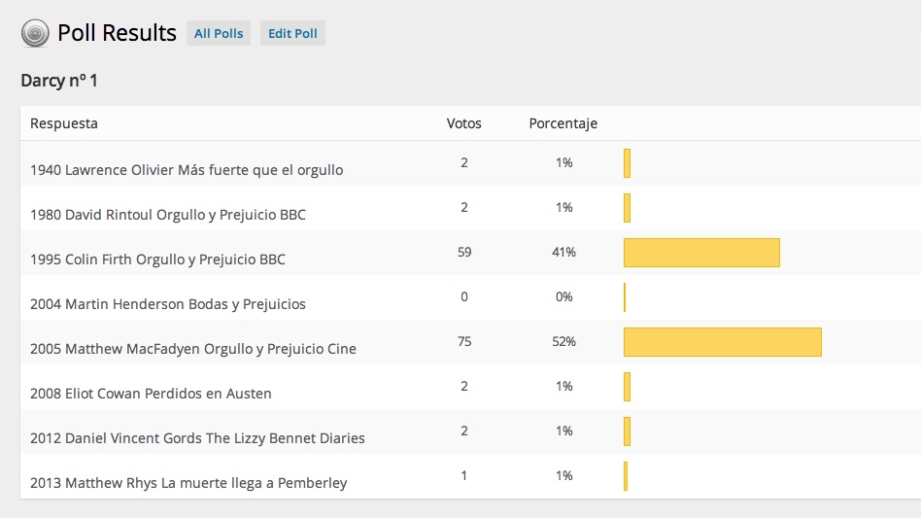Image resolution: width=921 pixels, height=518 pixels.
Task: Select the 2013 Matthew Rhys answer
Action: 188,483
